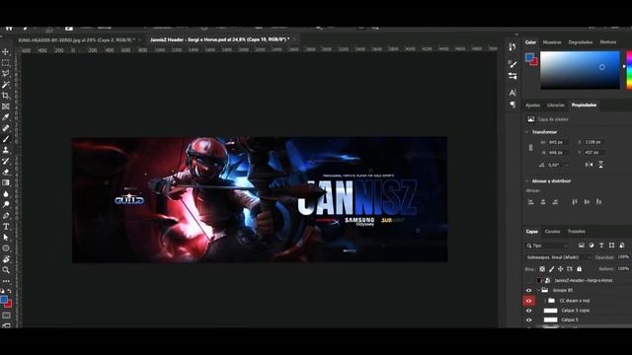Hide the Calque 5 copie layer
This screenshot has width=632, height=355.
coord(529,311)
